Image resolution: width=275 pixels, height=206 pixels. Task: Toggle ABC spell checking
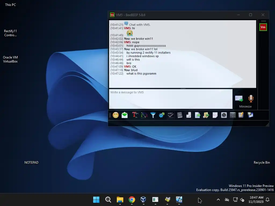click(x=171, y=115)
